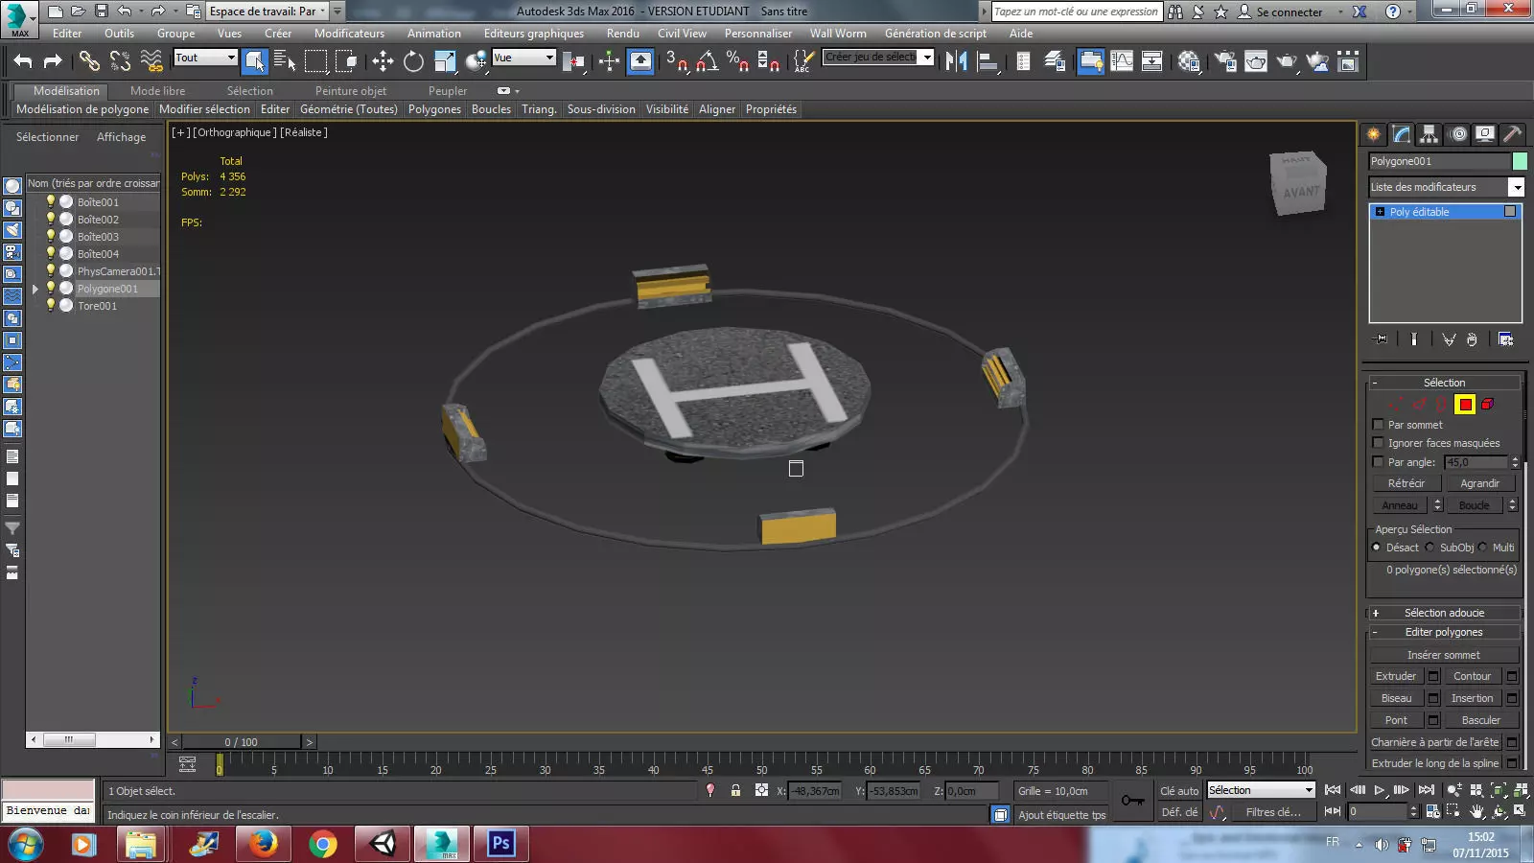1534x863 pixels.
Task: Open the Select by Name dialog
Action: [285, 61]
